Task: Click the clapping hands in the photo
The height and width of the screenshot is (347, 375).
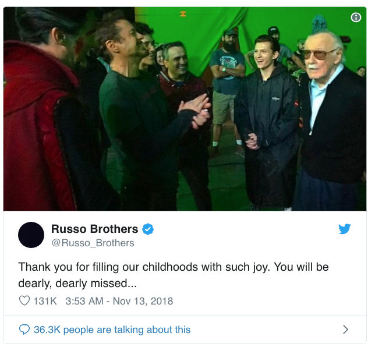Action: tap(195, 111)
